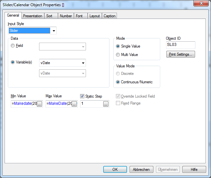
Task: Open Max Value expression editor ellipsis button
Action: coord(74,104)
